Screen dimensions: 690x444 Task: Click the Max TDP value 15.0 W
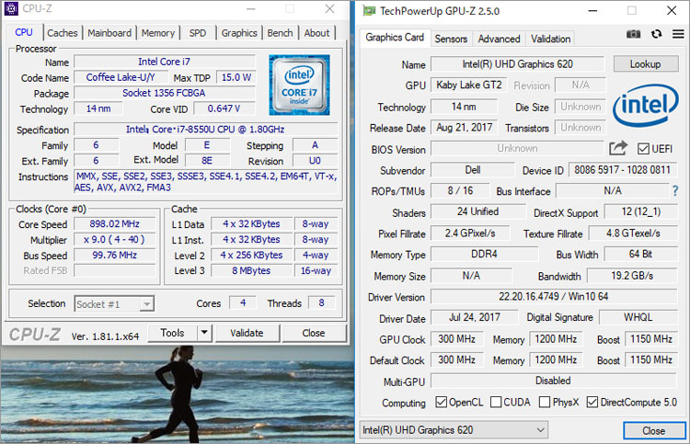(236, 77)
